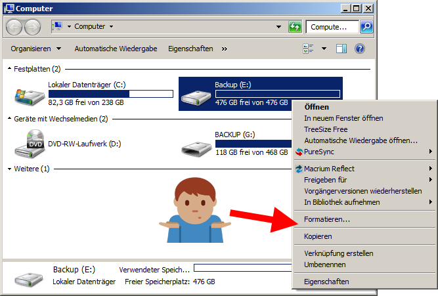Click Automatische Wiedergabe in the toolbar
The height and width of the screenshot is (296, 438).
(116, 49)
